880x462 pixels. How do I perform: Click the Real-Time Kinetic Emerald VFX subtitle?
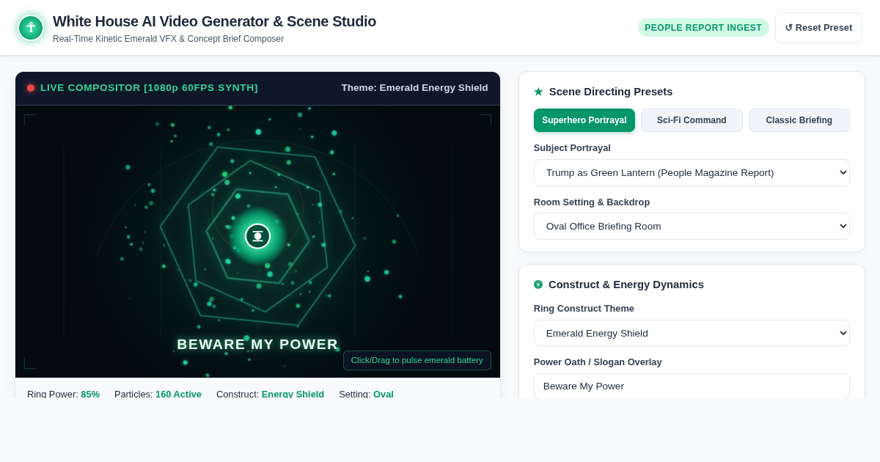coord(168,39)
